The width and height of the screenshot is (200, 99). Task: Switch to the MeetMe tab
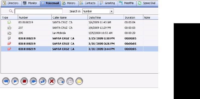click(x=127, y=3)
